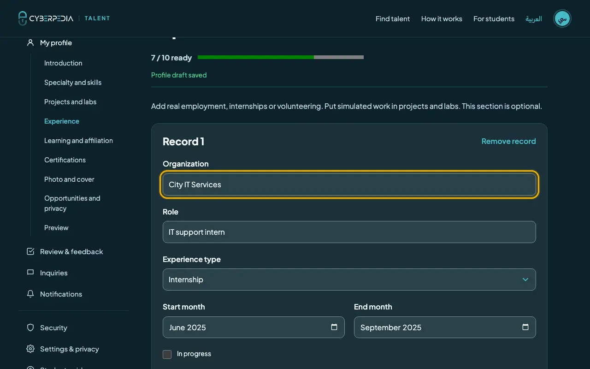Screen dimensions: 590x369
Task: Click the profile readiness progress bar
Action: point(281,57)
